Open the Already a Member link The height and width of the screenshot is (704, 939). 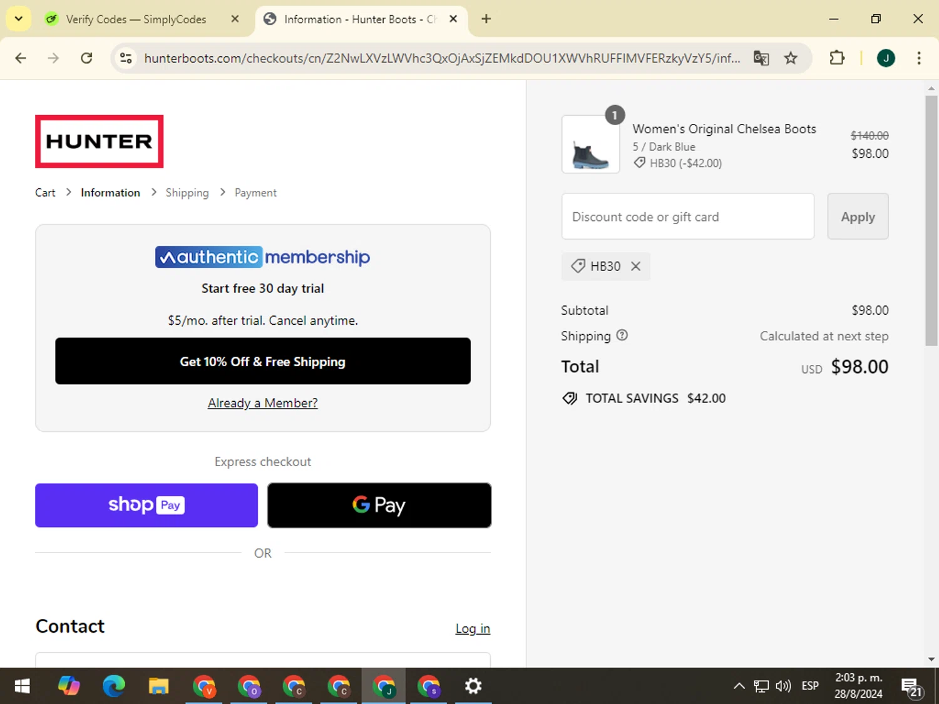[x=263, y=403]
